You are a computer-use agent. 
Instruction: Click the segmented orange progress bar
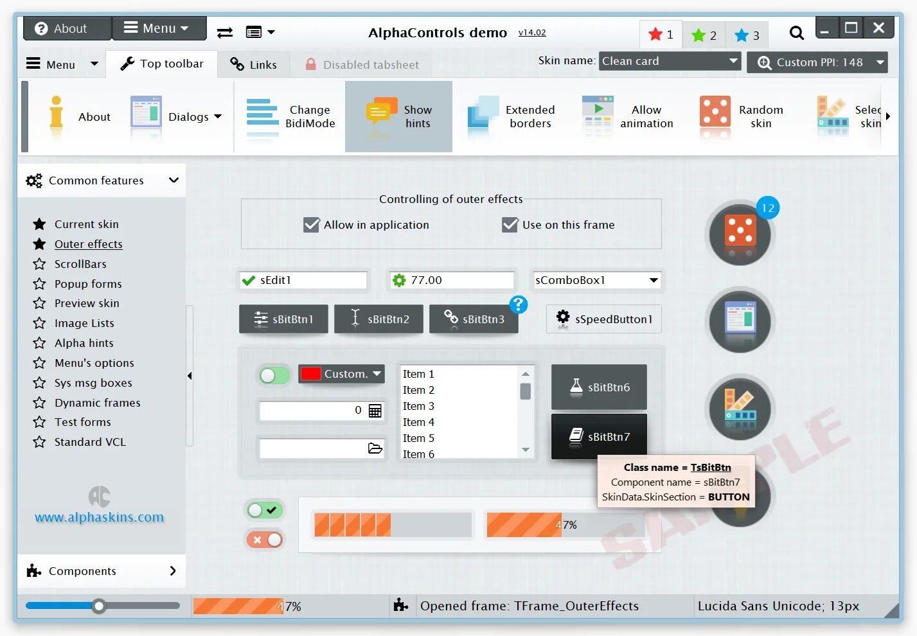pos(393,524)
